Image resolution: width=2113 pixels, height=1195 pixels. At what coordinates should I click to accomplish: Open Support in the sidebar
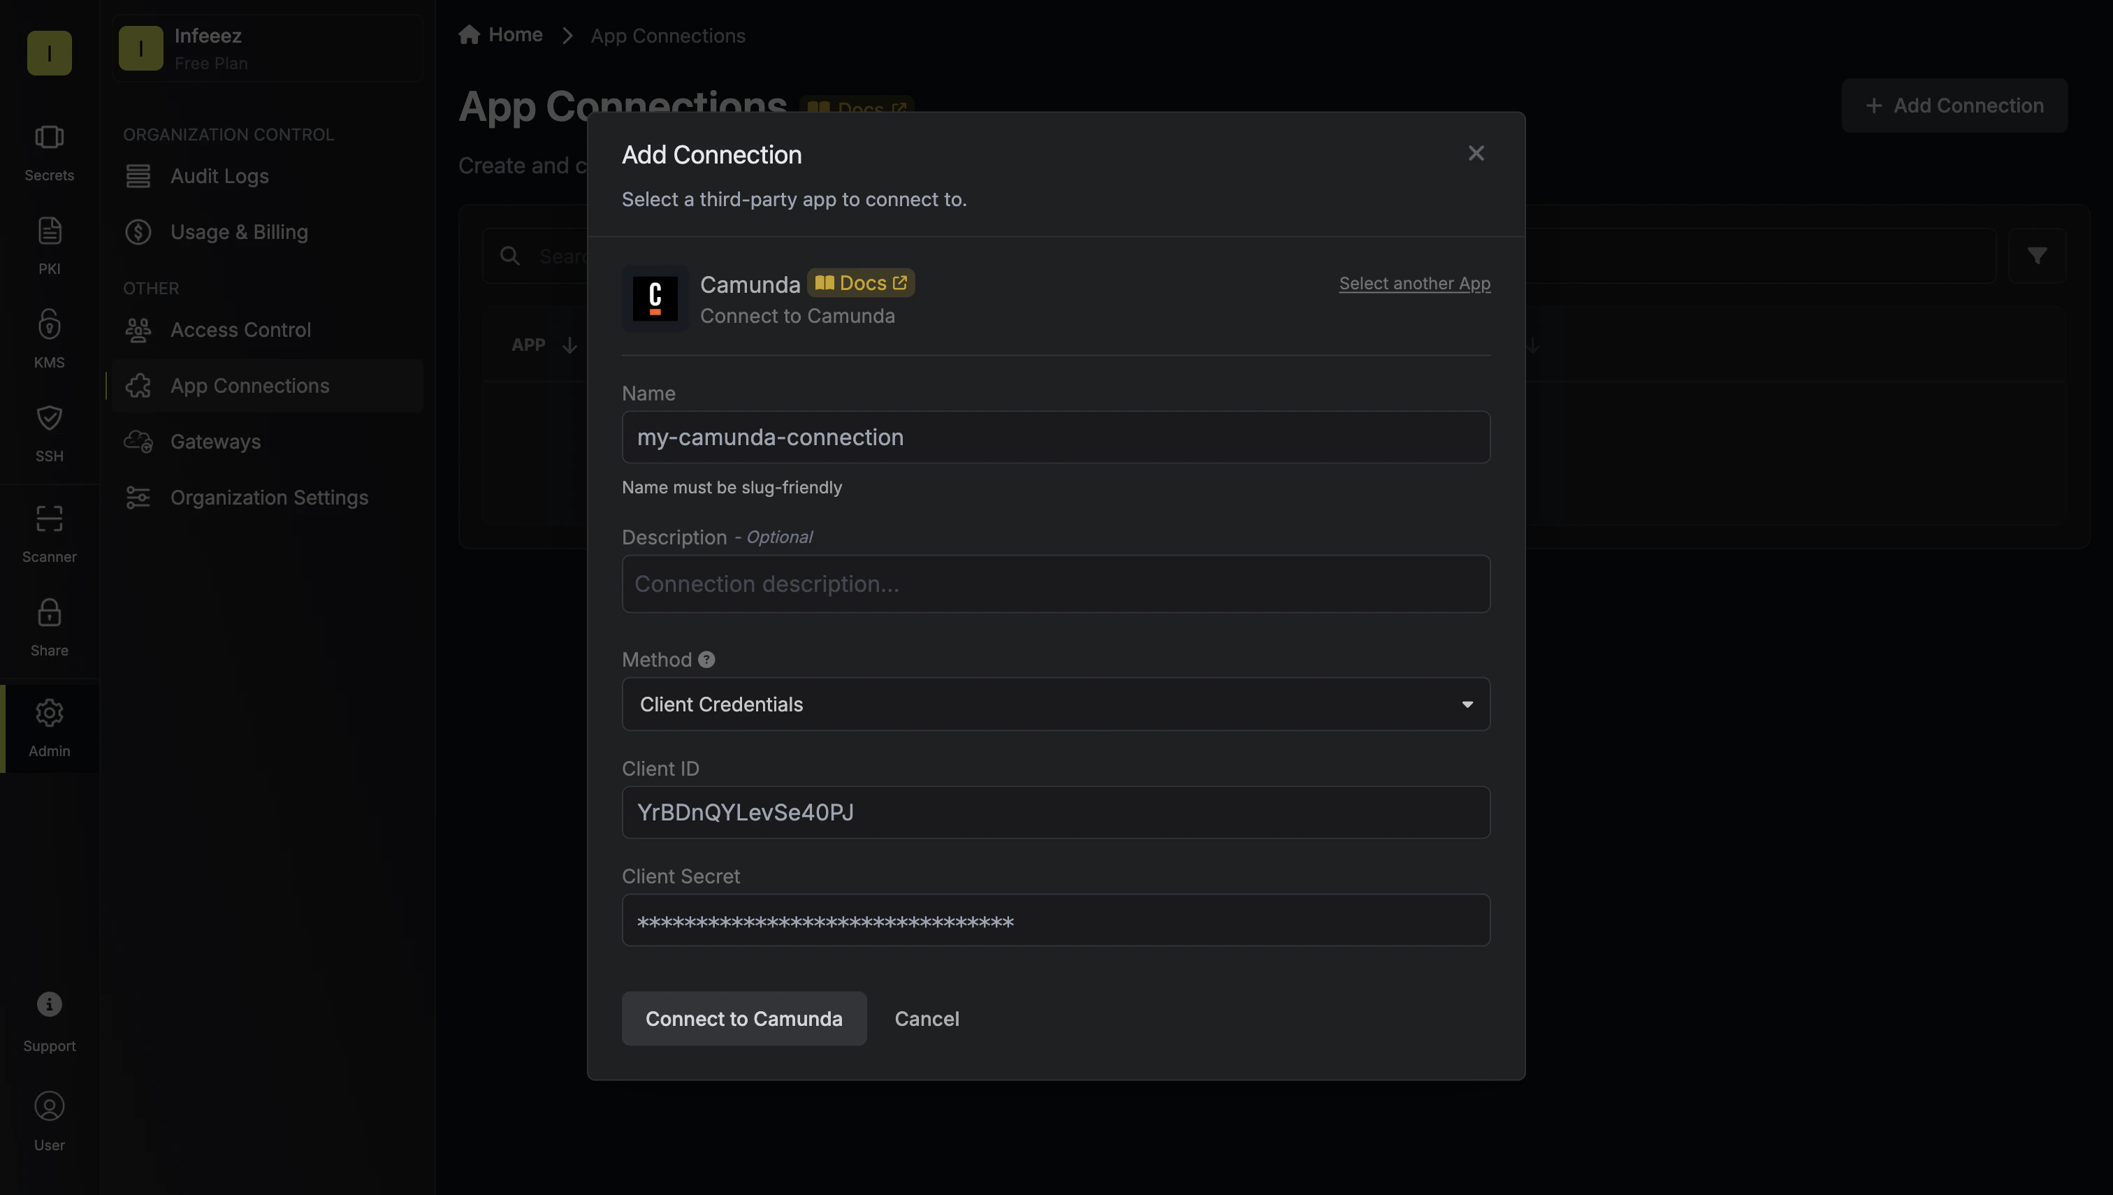pyautogui.click(x=49, y=1022)
